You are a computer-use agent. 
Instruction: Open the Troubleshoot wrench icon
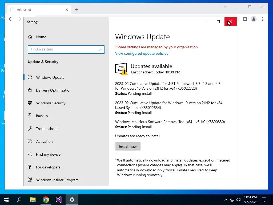(x=30, y=129)
